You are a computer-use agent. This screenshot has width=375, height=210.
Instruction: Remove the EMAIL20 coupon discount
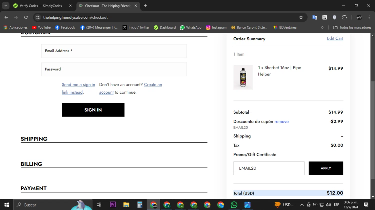pyautogui.click(x=281, y=122)
